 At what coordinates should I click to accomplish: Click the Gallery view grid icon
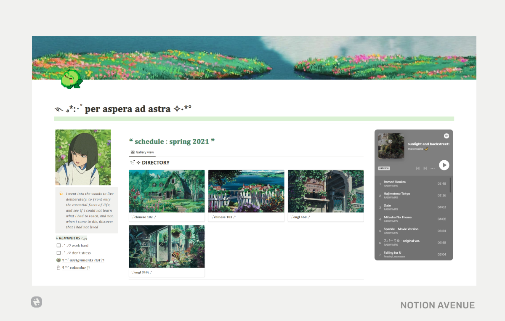tap(133, 152)
